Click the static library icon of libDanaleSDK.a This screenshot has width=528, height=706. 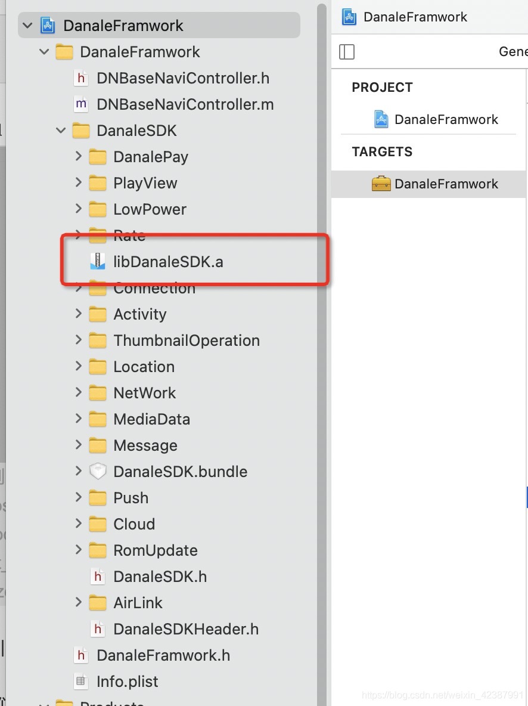tap(98, 262)
